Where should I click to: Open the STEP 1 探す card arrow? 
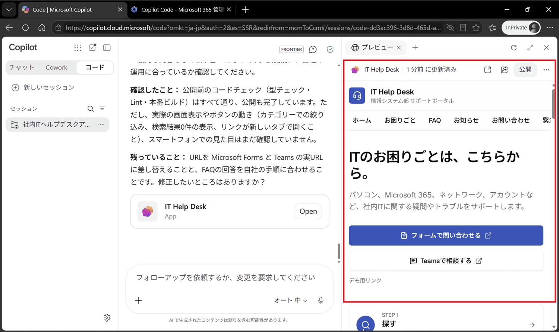532,325
